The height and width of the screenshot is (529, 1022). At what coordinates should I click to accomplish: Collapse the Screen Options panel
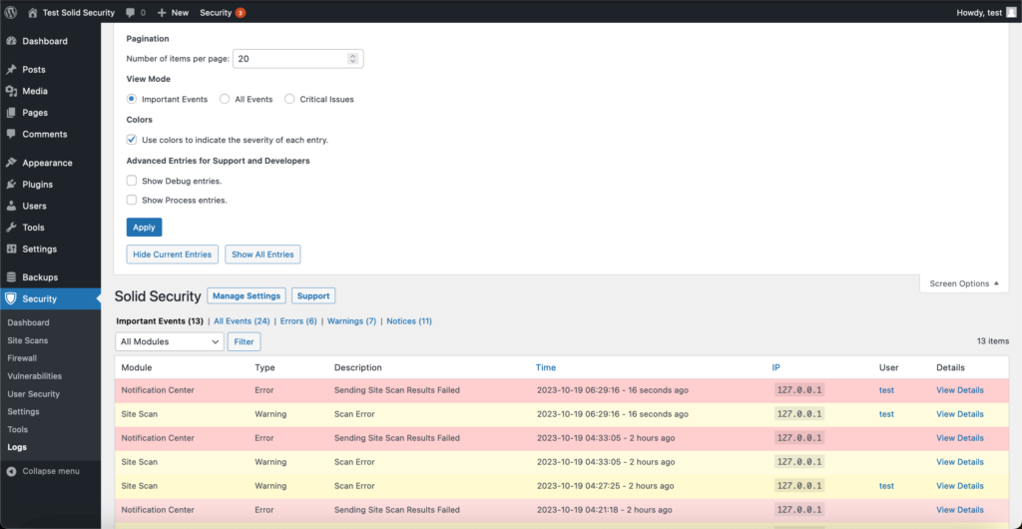[964, 283]
